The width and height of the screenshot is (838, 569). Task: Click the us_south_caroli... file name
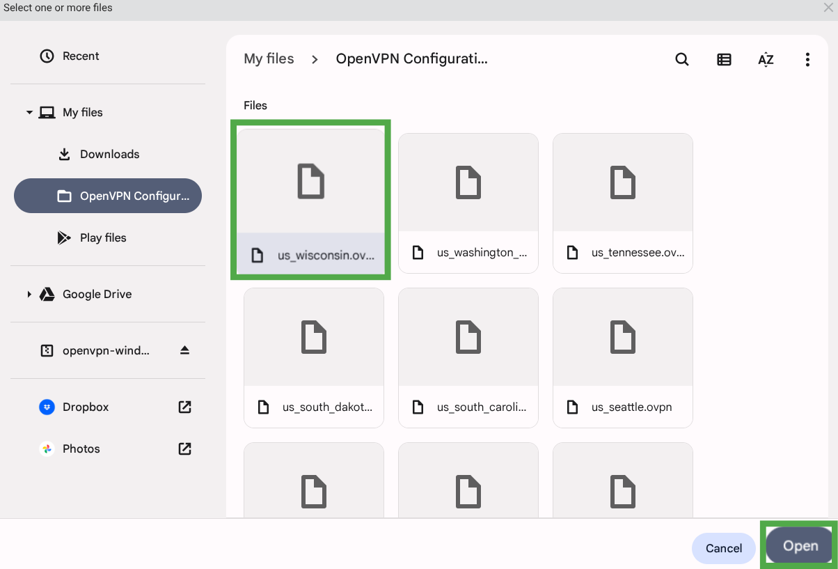(482, 407)
